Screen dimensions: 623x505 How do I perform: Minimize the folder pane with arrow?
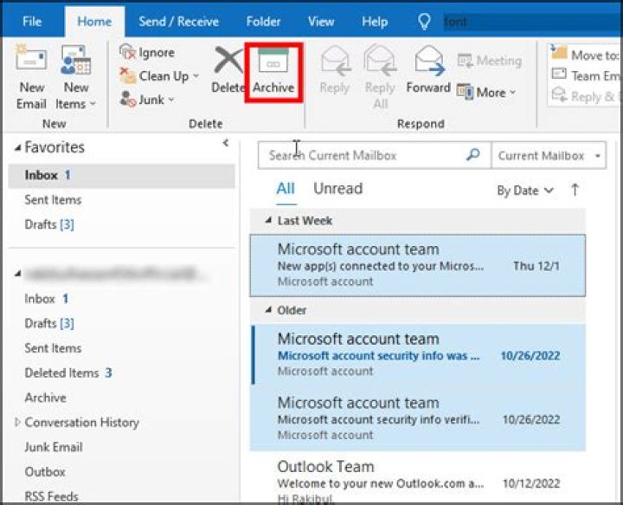coord(226,143)
